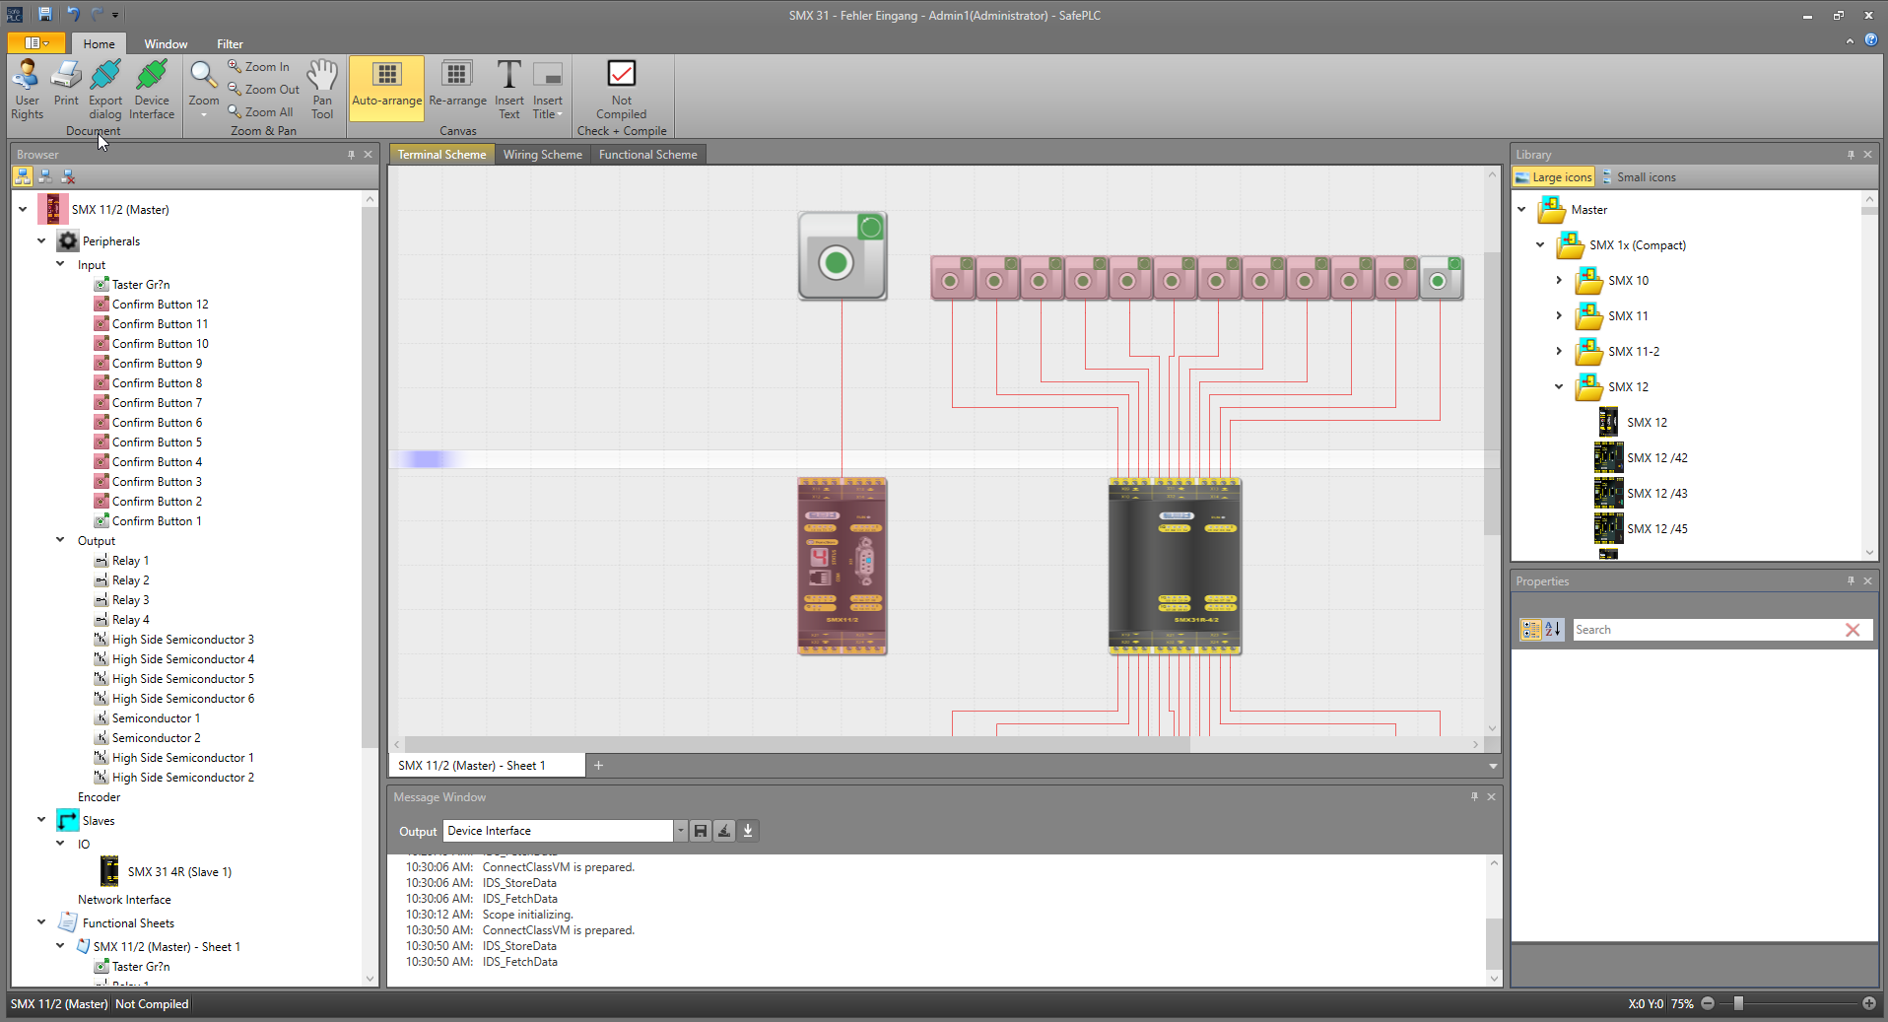Save messages with Message Window disk icon
Image resolution: width=1888 pixels, height=1022 pixels.
(701, 831)
